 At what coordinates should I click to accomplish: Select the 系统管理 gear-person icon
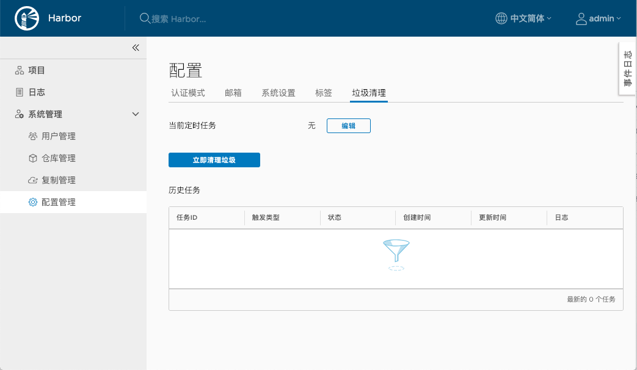[19, 114]
